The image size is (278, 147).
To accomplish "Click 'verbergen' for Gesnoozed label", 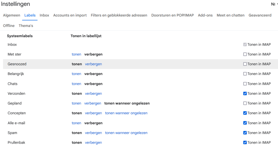I will (x=93, y=64).
